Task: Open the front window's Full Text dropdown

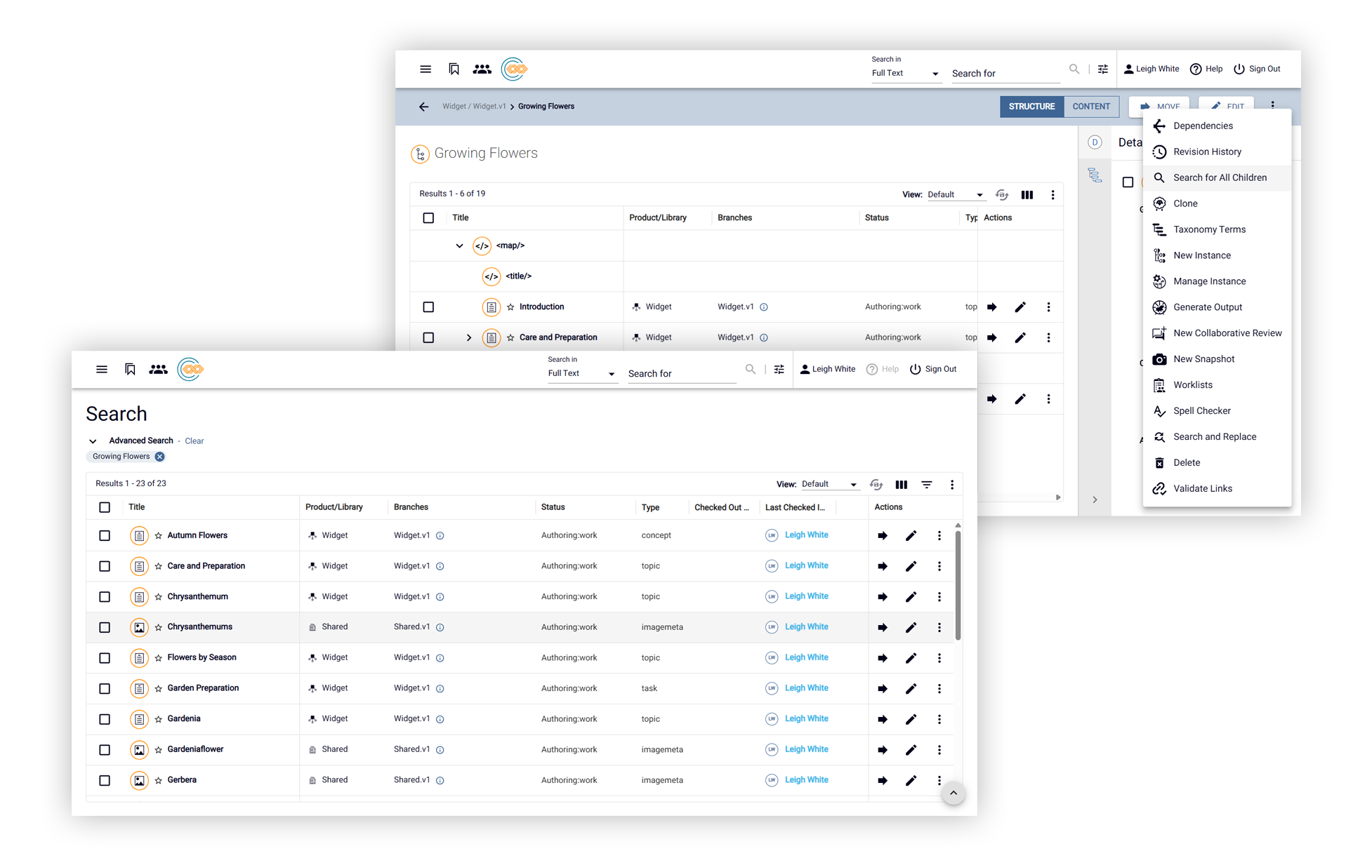Action: [581, 373]
